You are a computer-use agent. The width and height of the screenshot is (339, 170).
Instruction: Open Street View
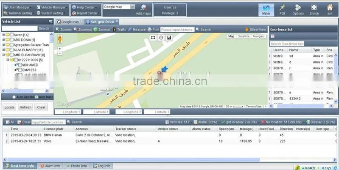255,30
